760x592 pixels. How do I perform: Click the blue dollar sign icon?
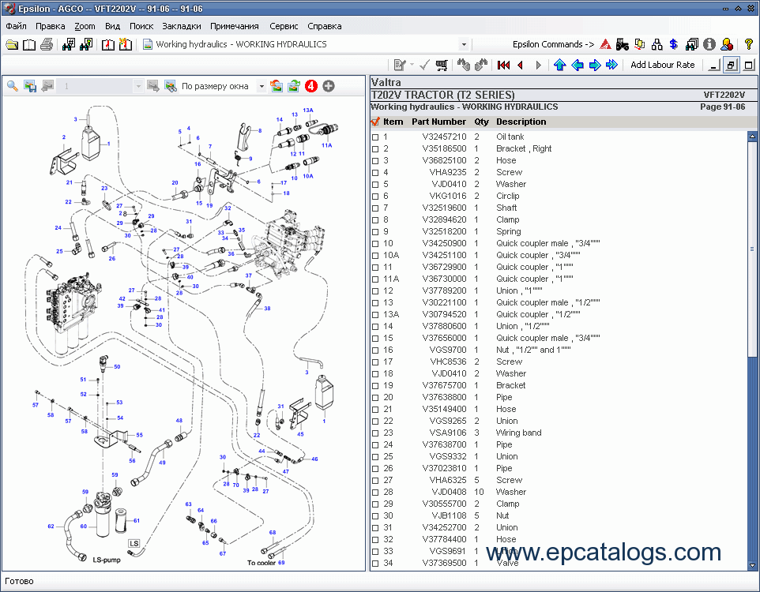point(673,44)
